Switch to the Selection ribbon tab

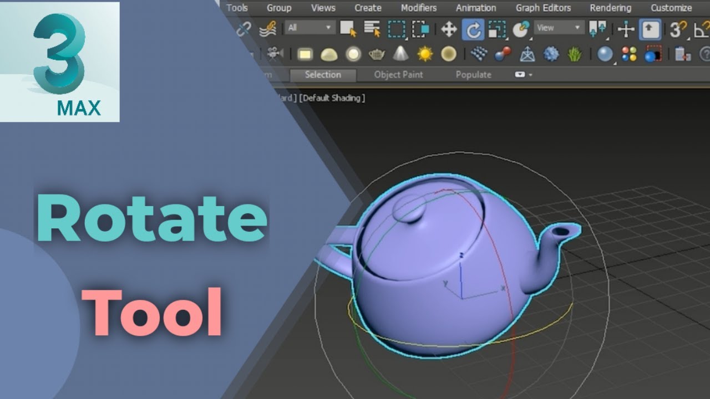[x=323, y=75]
